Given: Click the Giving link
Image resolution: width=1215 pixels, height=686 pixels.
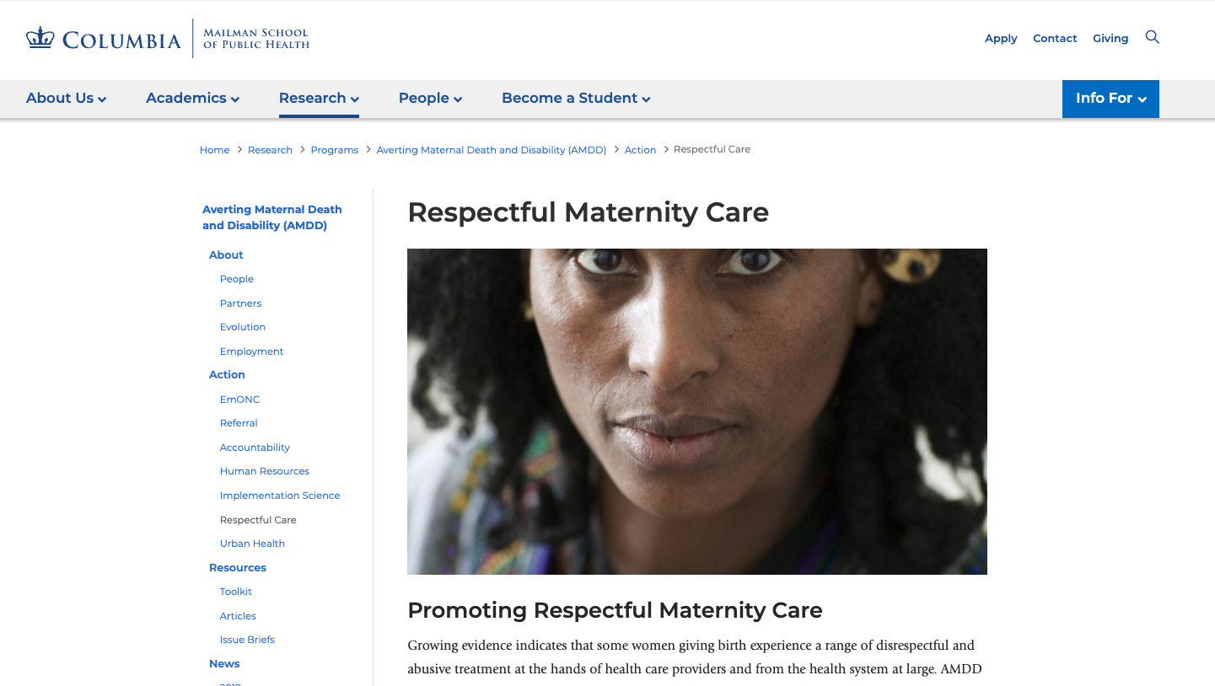Looking at the screenshot, I should click(1110, 38).
